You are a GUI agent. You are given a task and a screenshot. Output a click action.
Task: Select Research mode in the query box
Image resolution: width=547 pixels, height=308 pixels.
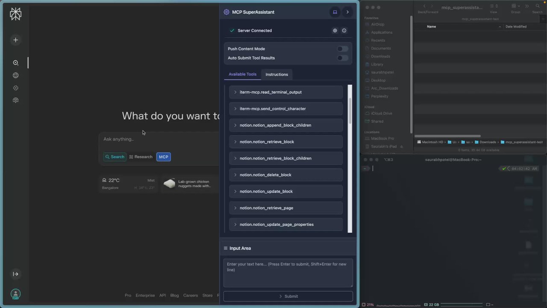click(x=141, y=157)
